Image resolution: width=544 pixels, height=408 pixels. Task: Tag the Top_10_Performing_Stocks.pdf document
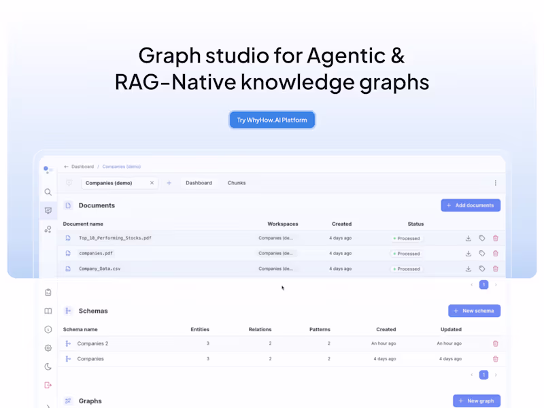tap(482, 238)
